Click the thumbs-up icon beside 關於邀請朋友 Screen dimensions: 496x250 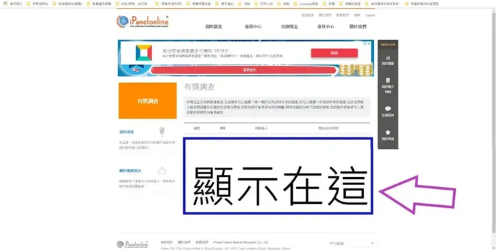162,170
